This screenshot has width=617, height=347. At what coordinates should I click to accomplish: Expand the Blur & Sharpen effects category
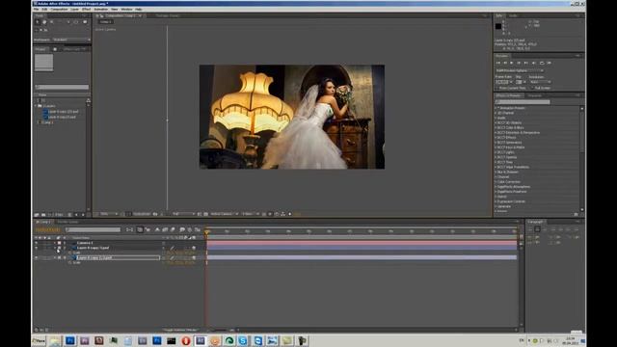(496, 172)
